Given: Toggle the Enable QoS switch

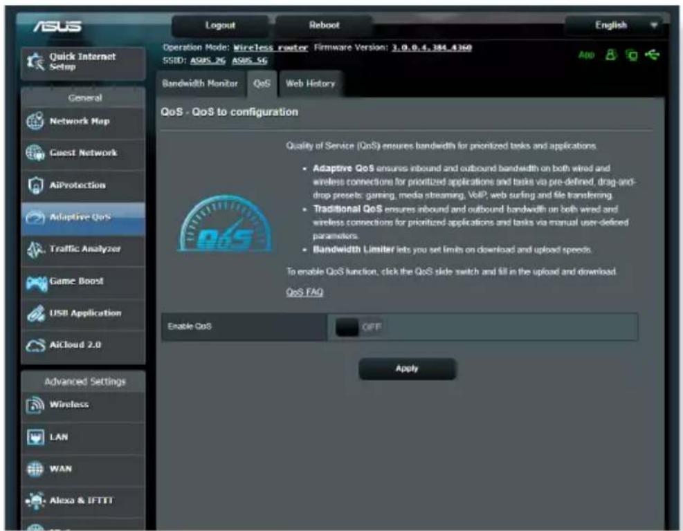Looking at the screenshot, I should (358, 327).
